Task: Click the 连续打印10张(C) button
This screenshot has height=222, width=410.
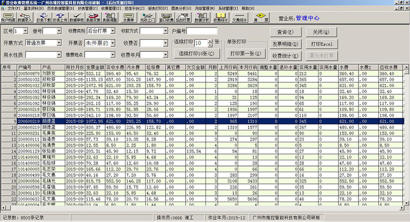Action: (197, 54)
